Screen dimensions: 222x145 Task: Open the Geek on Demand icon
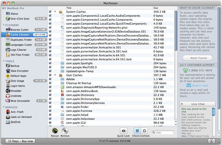8,117
